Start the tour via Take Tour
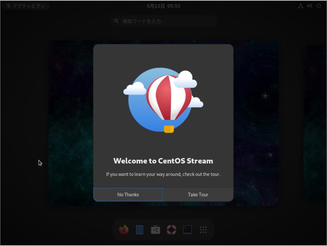The height and width of the screenshot is (246, 327). [198, 194]
